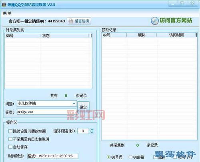Click the 访问时间 column header

click(x=176, y=35)
